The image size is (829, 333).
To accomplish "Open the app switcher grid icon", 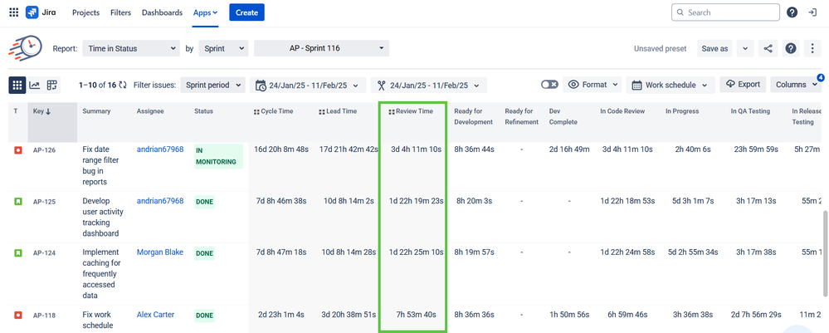I will click(14, 12).
